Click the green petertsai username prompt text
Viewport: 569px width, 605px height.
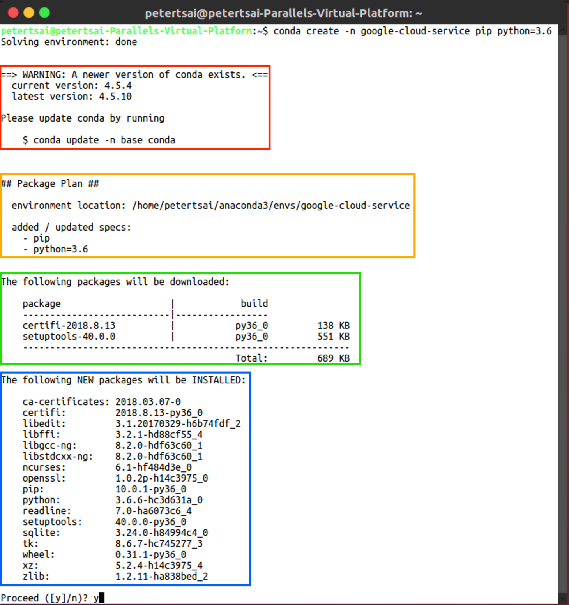[x=126, y=31]
